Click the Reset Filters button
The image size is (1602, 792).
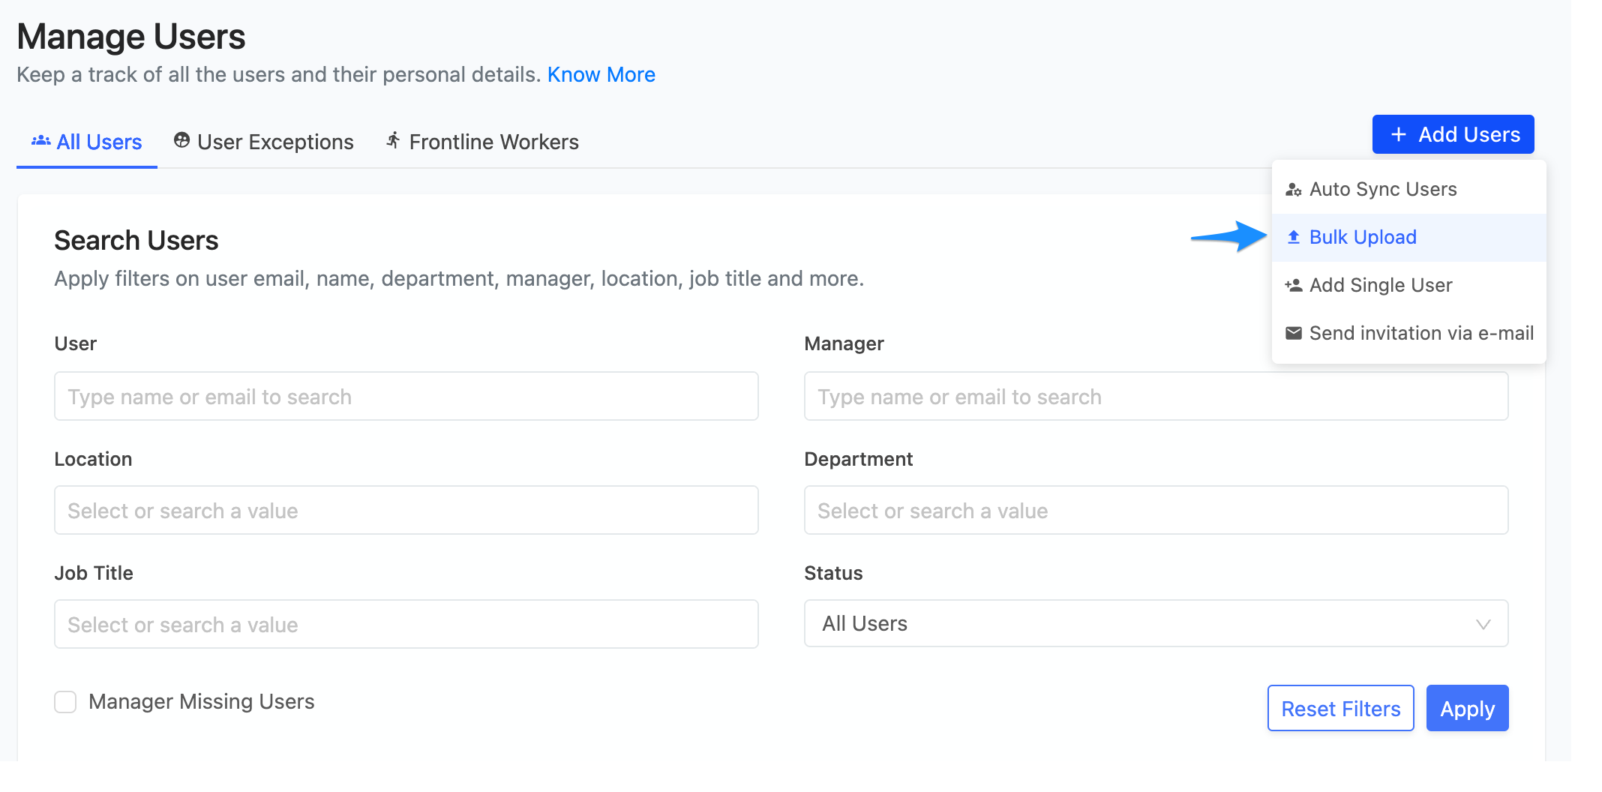tap(1340, 709)
